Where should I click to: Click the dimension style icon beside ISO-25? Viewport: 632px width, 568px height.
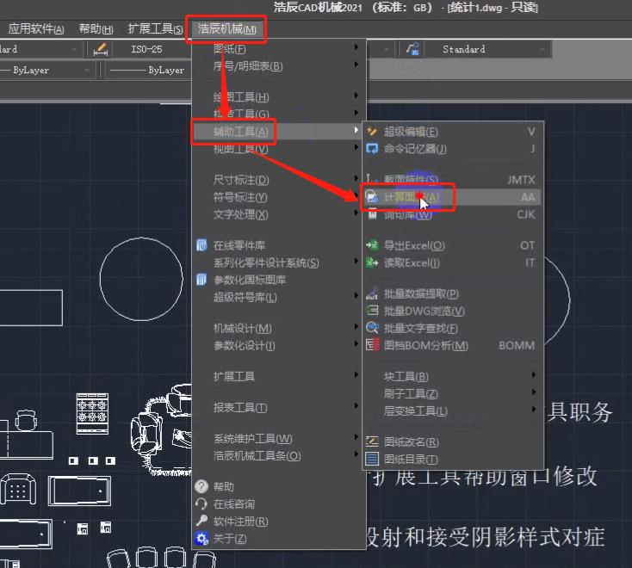pos(100,49)
